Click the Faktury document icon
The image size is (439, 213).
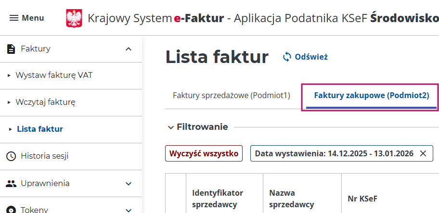click(11, 49)
